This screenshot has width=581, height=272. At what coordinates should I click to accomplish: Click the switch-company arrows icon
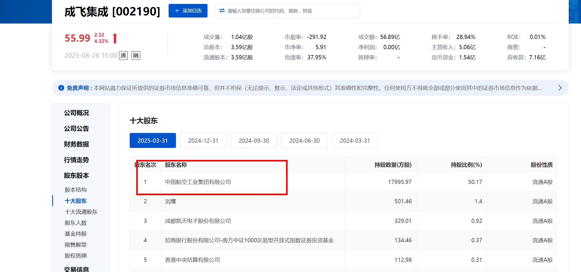pyautogui.click(x=222, y=11)
